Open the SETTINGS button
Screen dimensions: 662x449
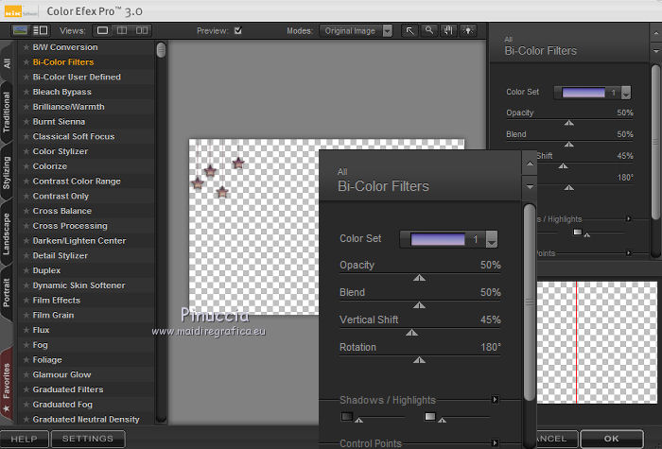pyautogui.click(x=88, y=439)
